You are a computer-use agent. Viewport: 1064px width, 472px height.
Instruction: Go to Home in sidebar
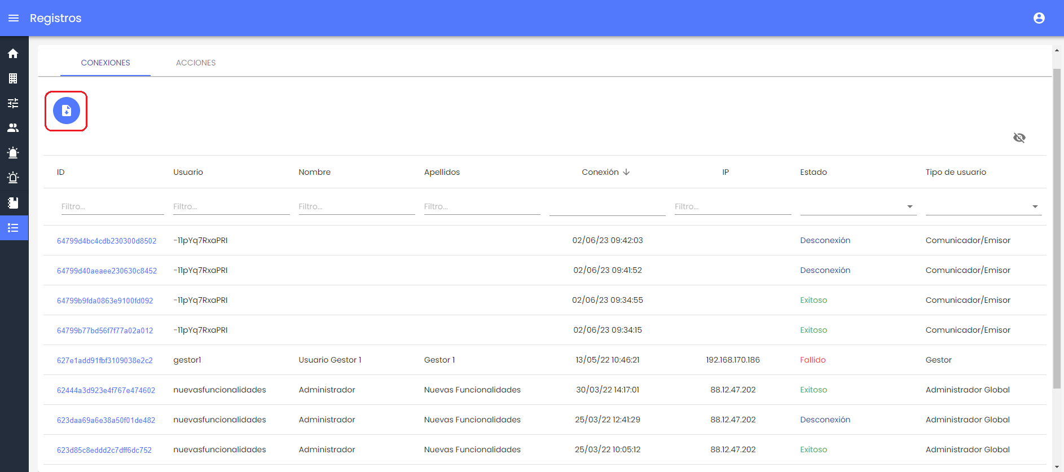(x=13, y=54)
